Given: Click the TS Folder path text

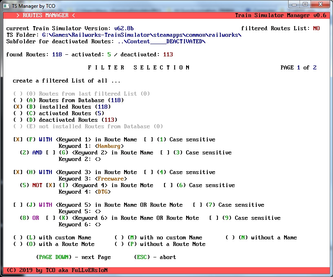Looking at the screenshot, I should click(x=142, y=35).
